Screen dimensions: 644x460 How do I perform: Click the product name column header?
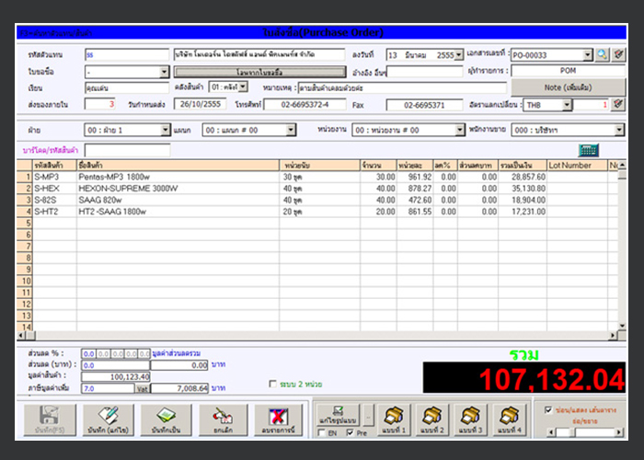click(178, 166)
